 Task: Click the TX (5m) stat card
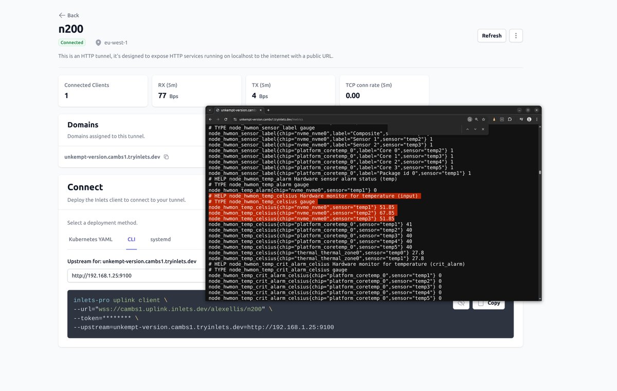click(x=290, y=91)
